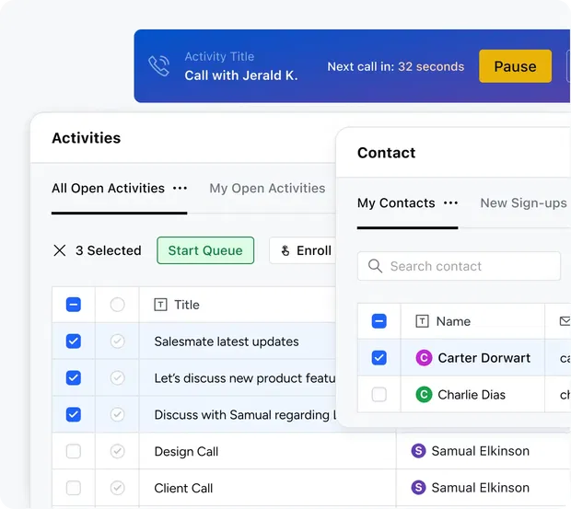
Task: Click the Title column header
Action: pyautogui.click(x=187, y=305)
